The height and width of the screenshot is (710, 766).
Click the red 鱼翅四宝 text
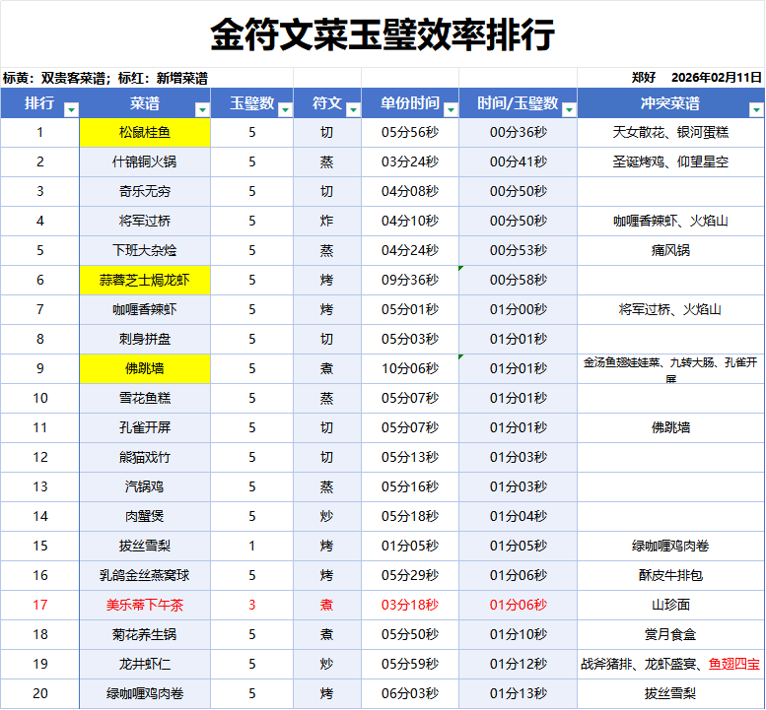pyautogui.click(x=734, y=664)
